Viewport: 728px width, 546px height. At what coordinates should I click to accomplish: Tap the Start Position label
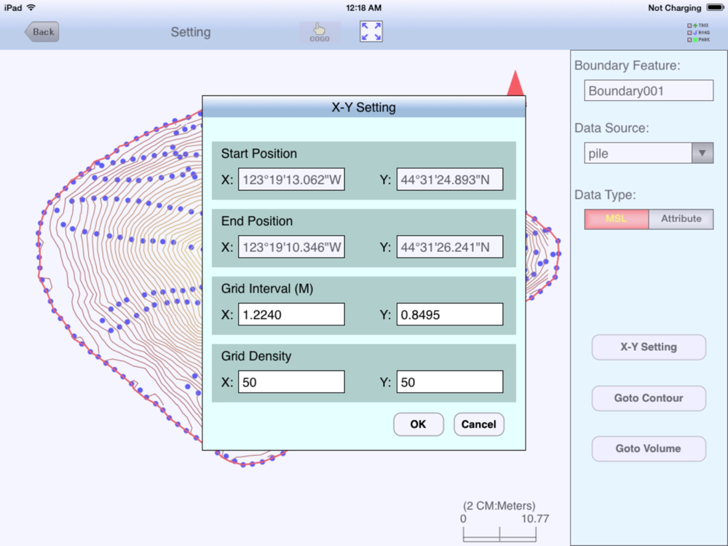[259, 154]
